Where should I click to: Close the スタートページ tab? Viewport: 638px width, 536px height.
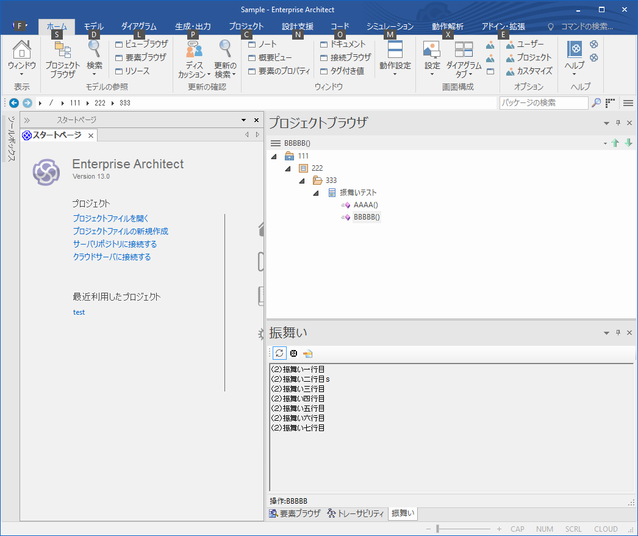pos(91,135)
